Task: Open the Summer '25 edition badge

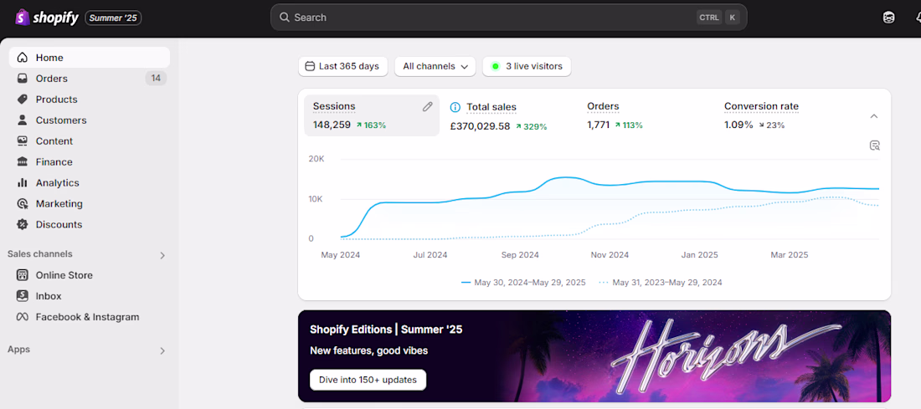Action: pyautogui.click(x=113, y=18)
